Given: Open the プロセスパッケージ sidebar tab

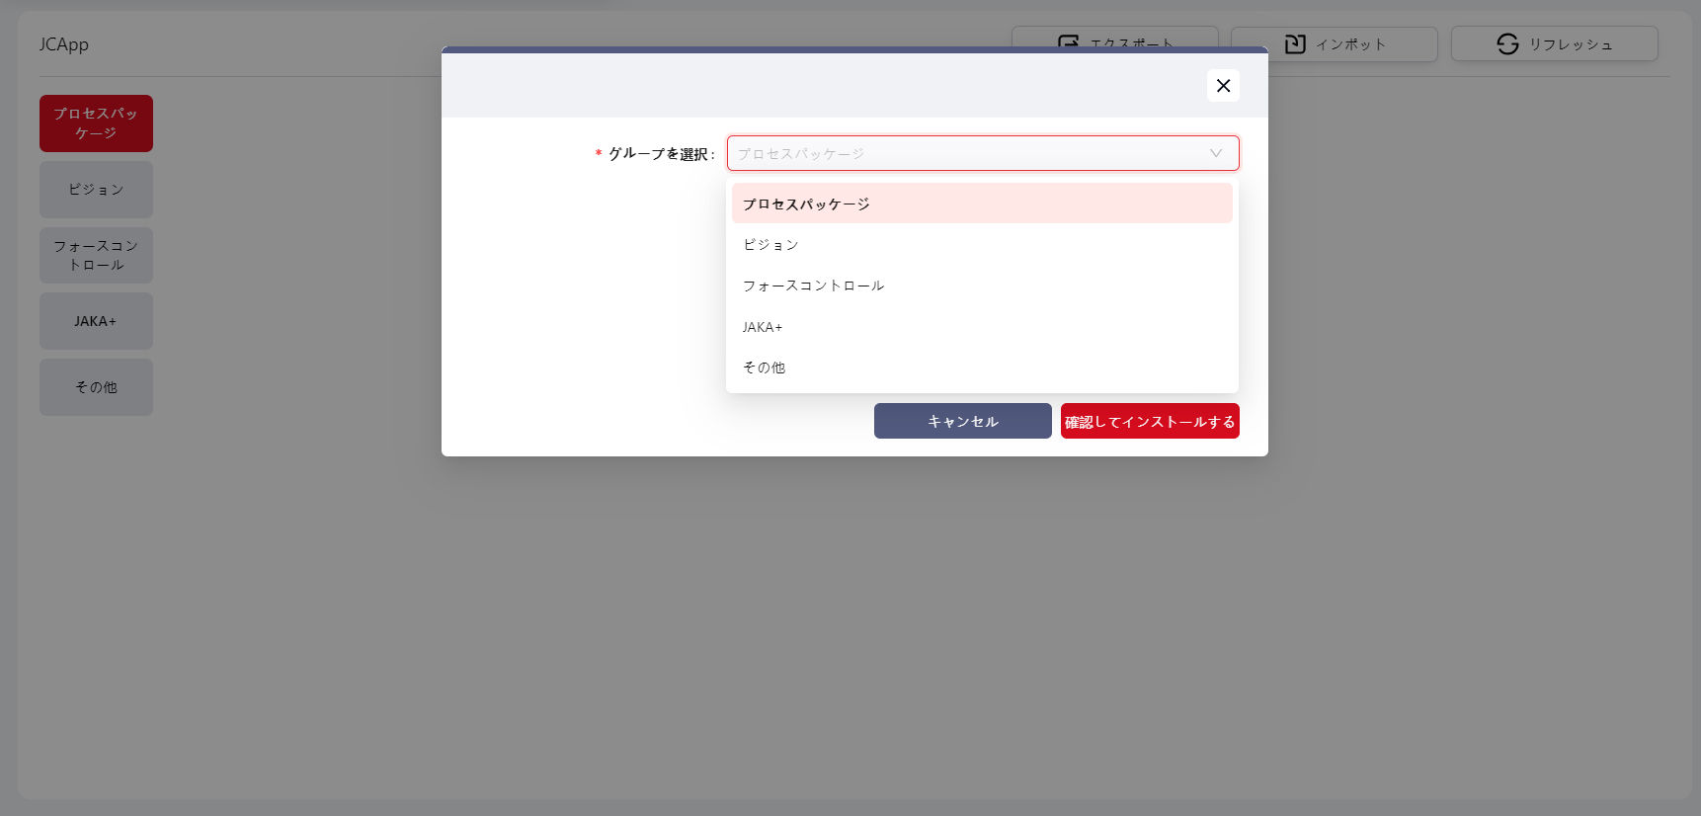Looking at the screenshot, I should [x=96, y=123].
